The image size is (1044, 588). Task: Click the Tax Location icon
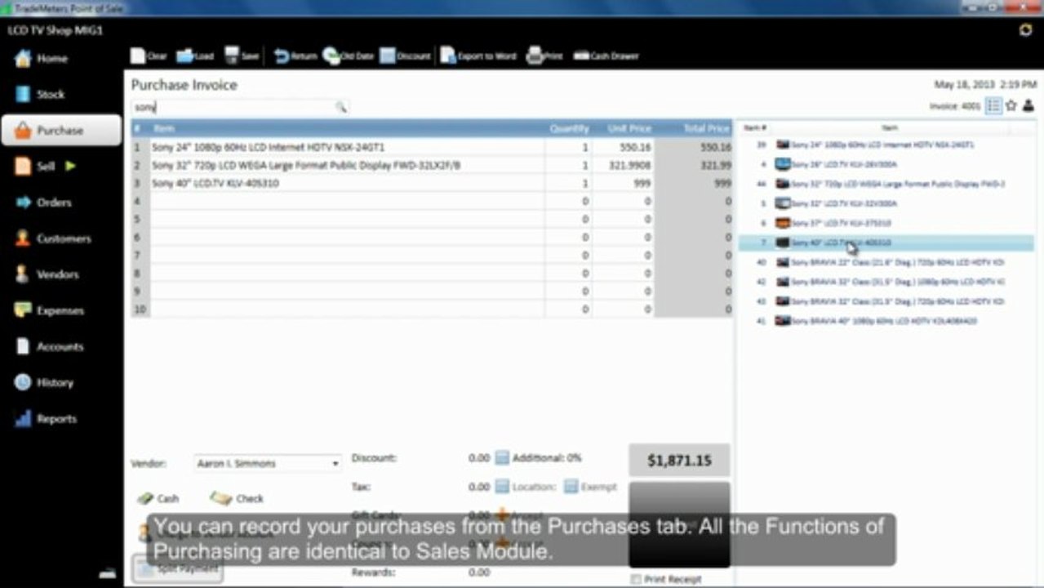[502, 487]
